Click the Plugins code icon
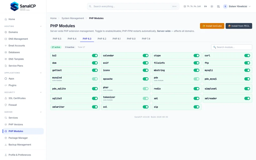The height and width of the screenshot is (160, 256). pyautogui.click(x=6, y=85)
